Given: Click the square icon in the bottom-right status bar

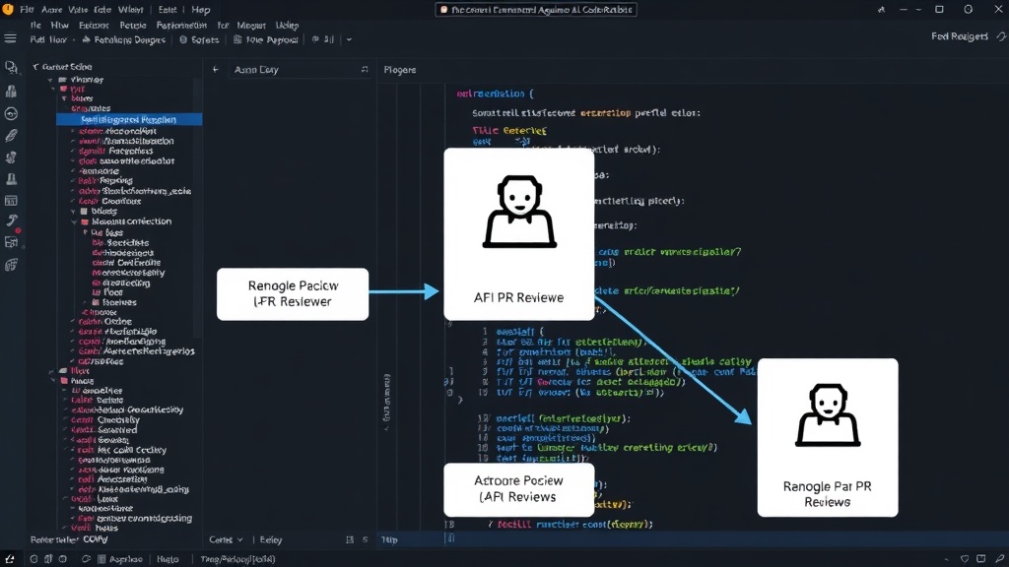Looking at the screenshot, I should click(x=980, y=559).
